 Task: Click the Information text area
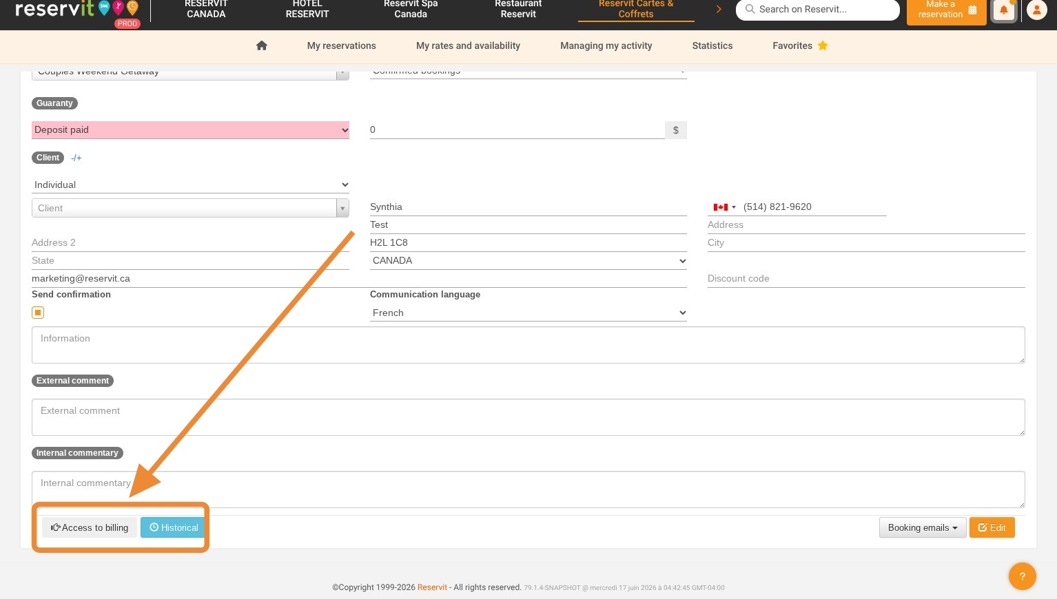click(528, 345)
